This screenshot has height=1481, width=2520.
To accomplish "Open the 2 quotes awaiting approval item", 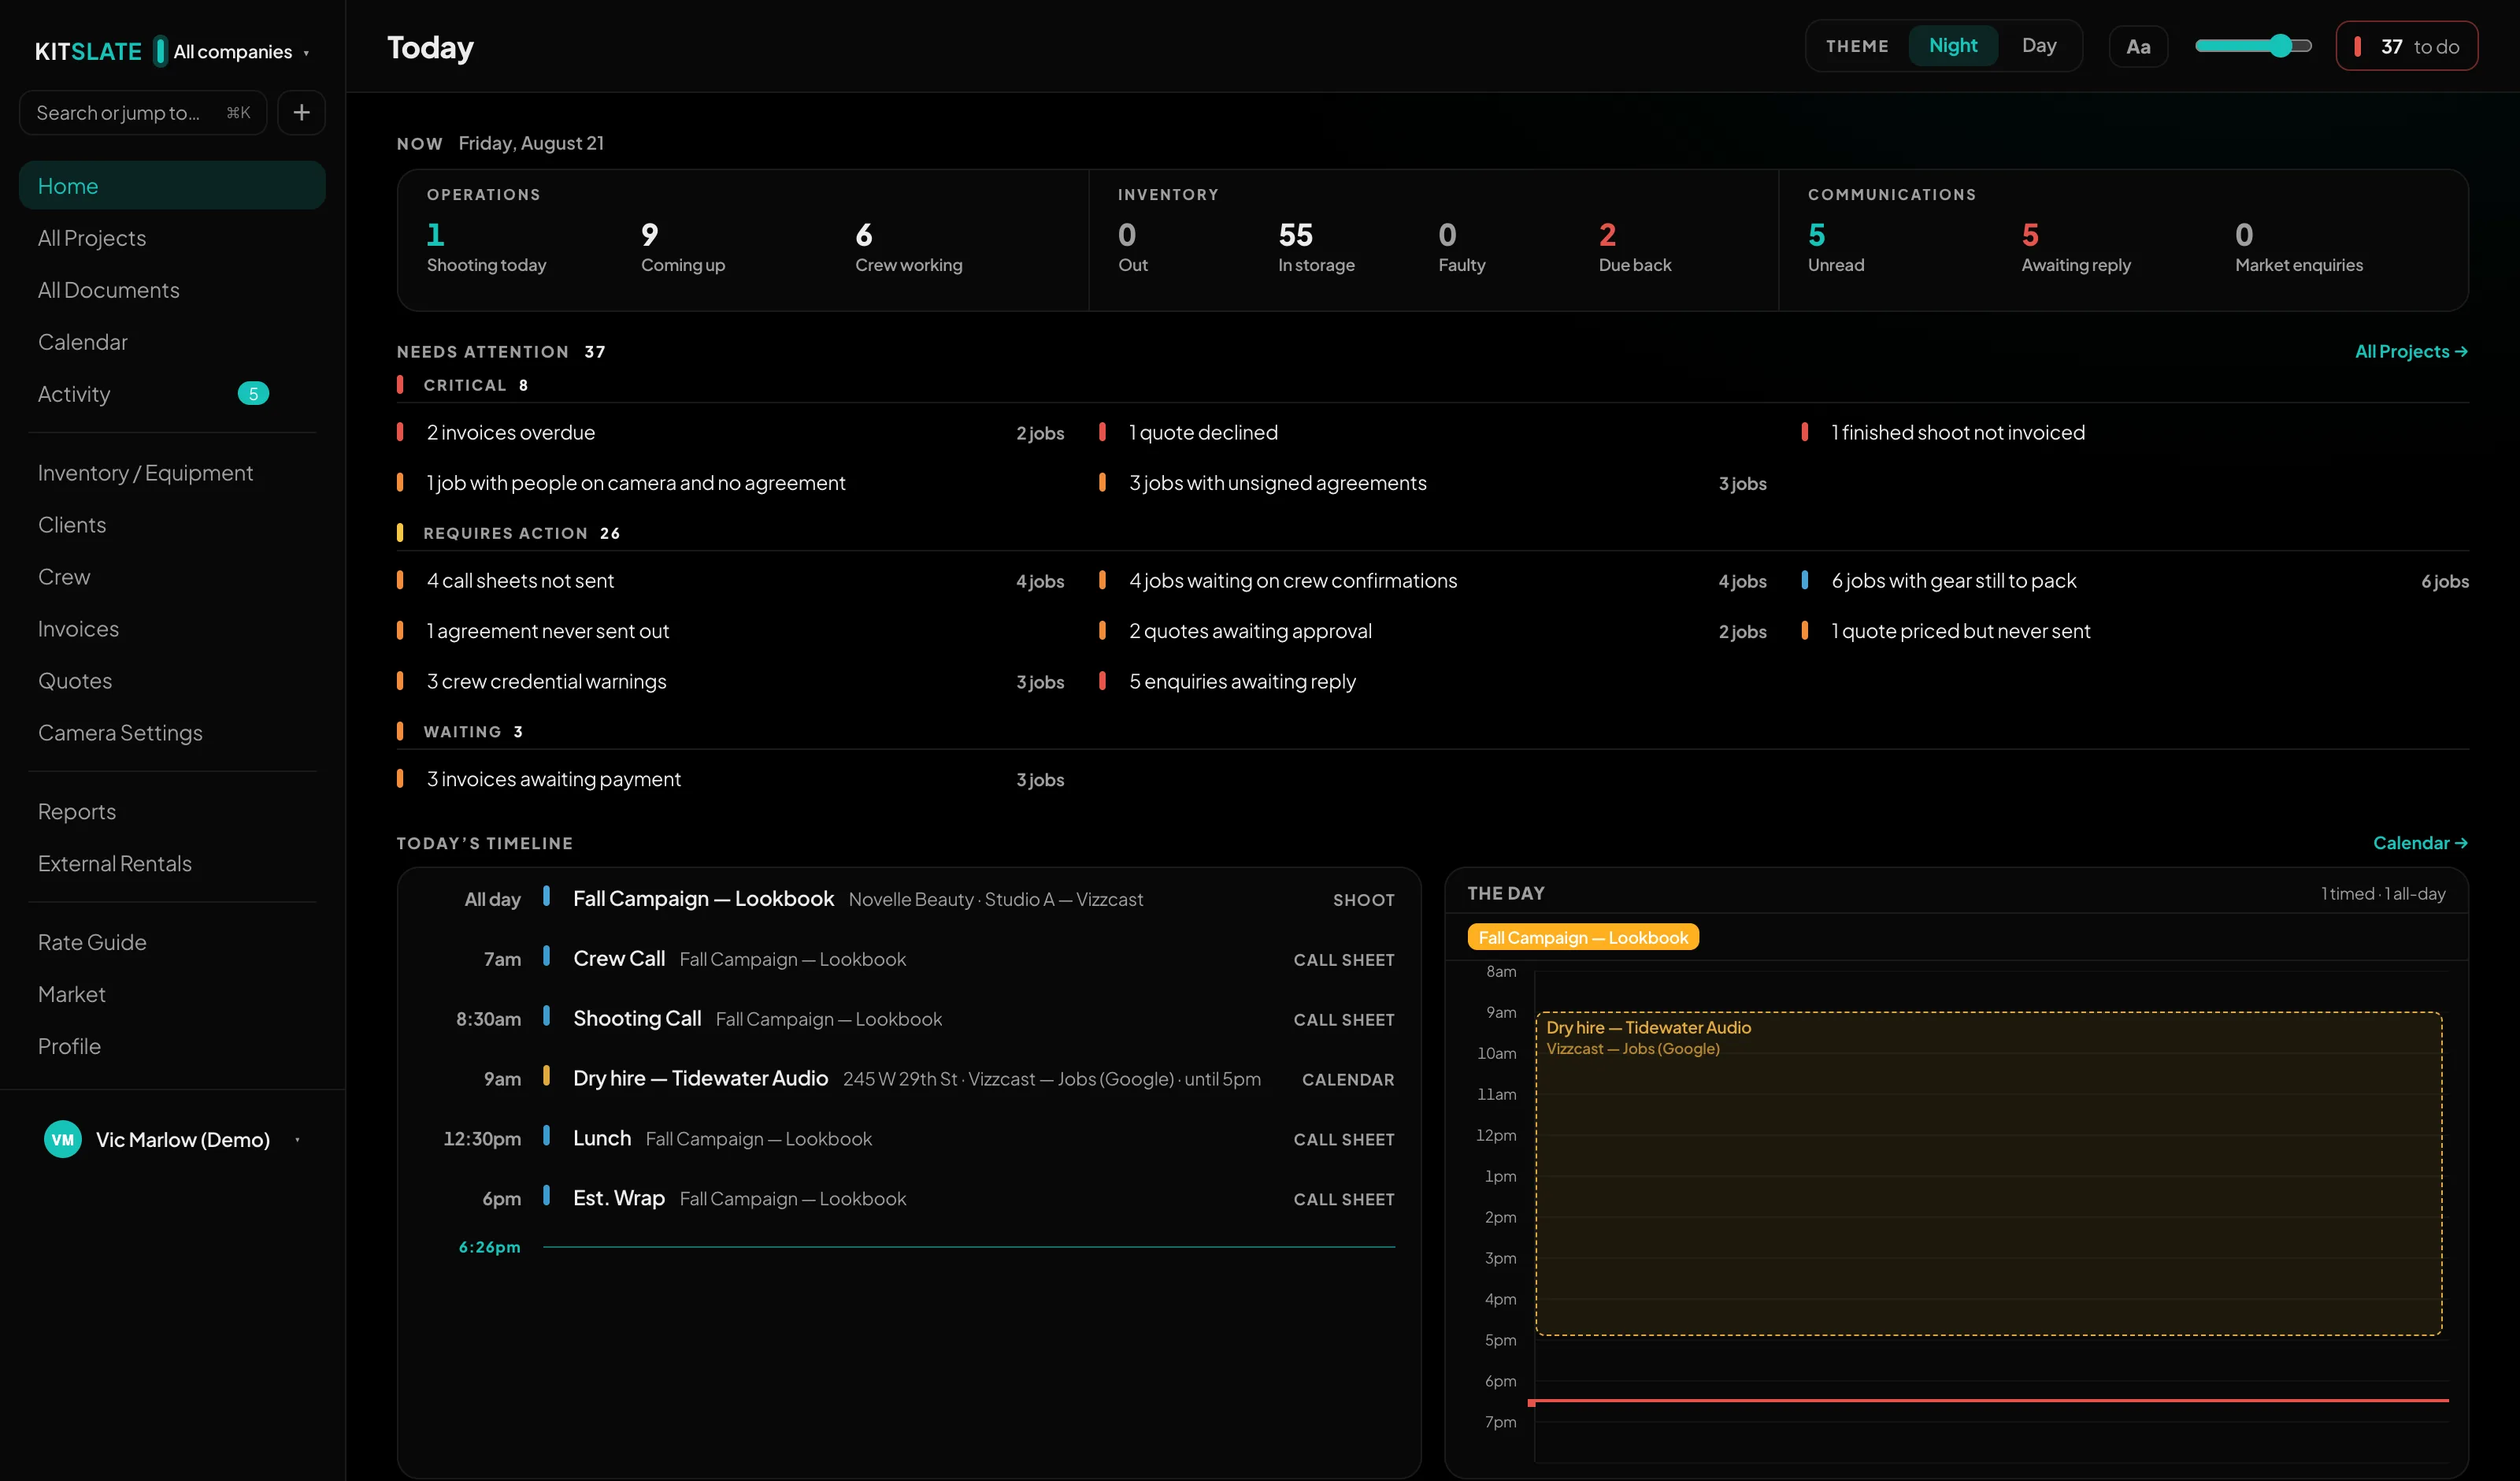I will tap(1433, 630).
